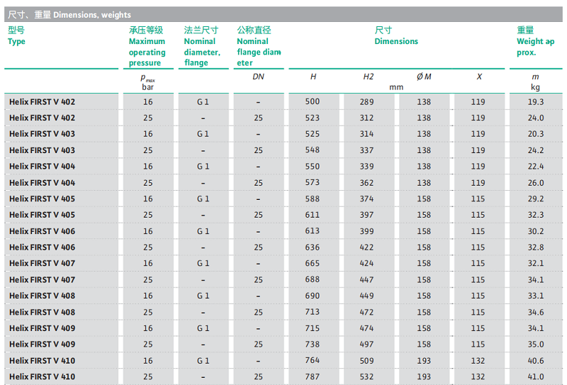Screen dimensions: 567x385
Task: Click weight value 35.0
Action: [x=536, y=345]
